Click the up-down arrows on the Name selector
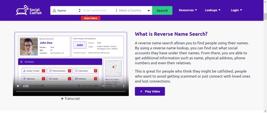 80,11
